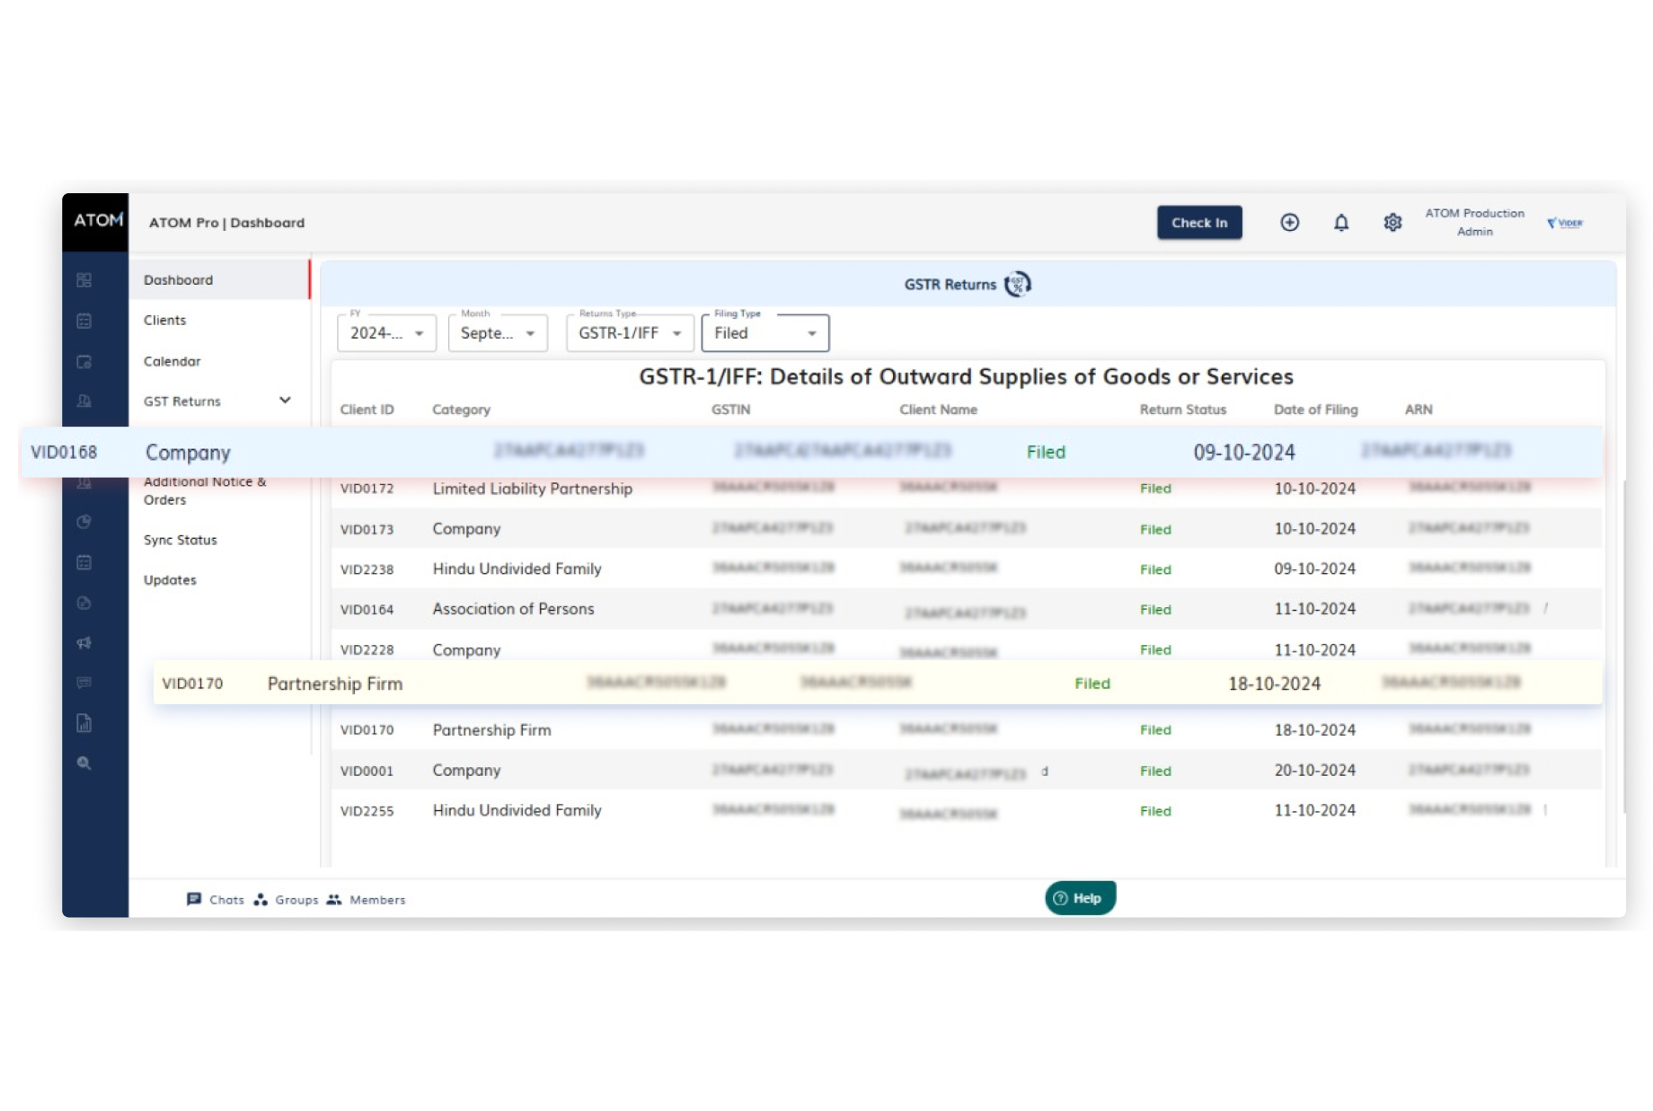Open the checklist icon beside Clients
The image size is (1653, 1111).
[x=84, y=321]
